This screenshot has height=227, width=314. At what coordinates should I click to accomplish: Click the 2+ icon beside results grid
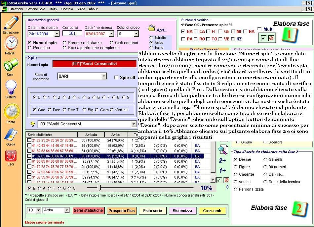click(x=222, y=161)
